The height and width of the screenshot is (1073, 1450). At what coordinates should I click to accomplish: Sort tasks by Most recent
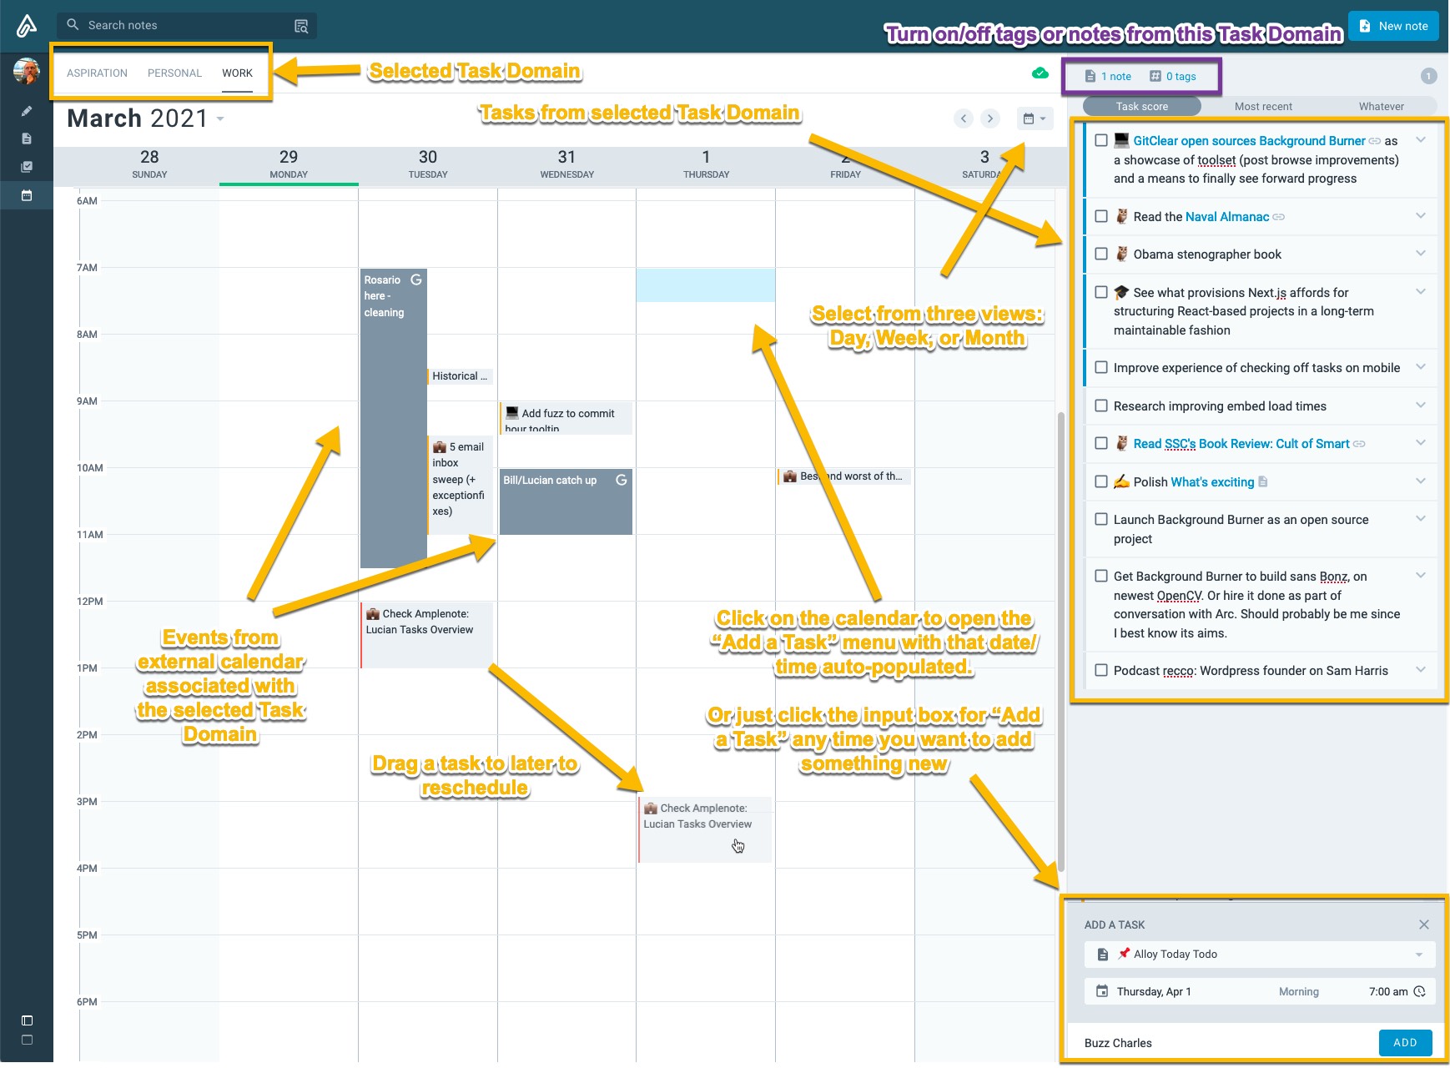coord(1263,106)
